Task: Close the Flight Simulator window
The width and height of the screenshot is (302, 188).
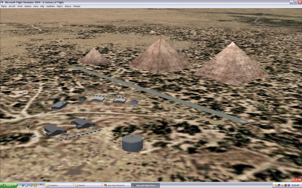Action: [x=300, y=2]
